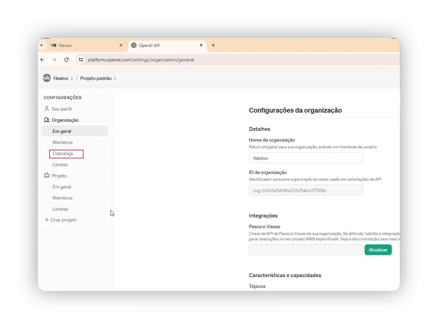
Task: Switch to the Nexloo browser tab
Action: [86, 45]
